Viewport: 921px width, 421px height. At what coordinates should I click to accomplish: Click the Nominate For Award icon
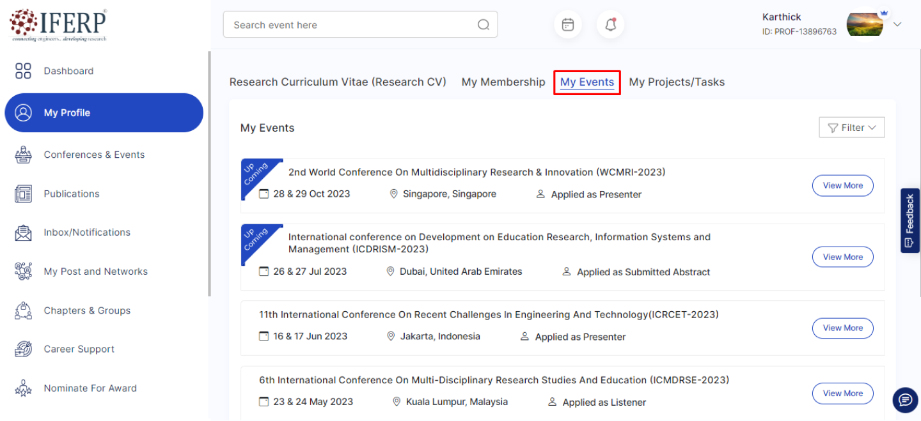click(x=23, y=388)
